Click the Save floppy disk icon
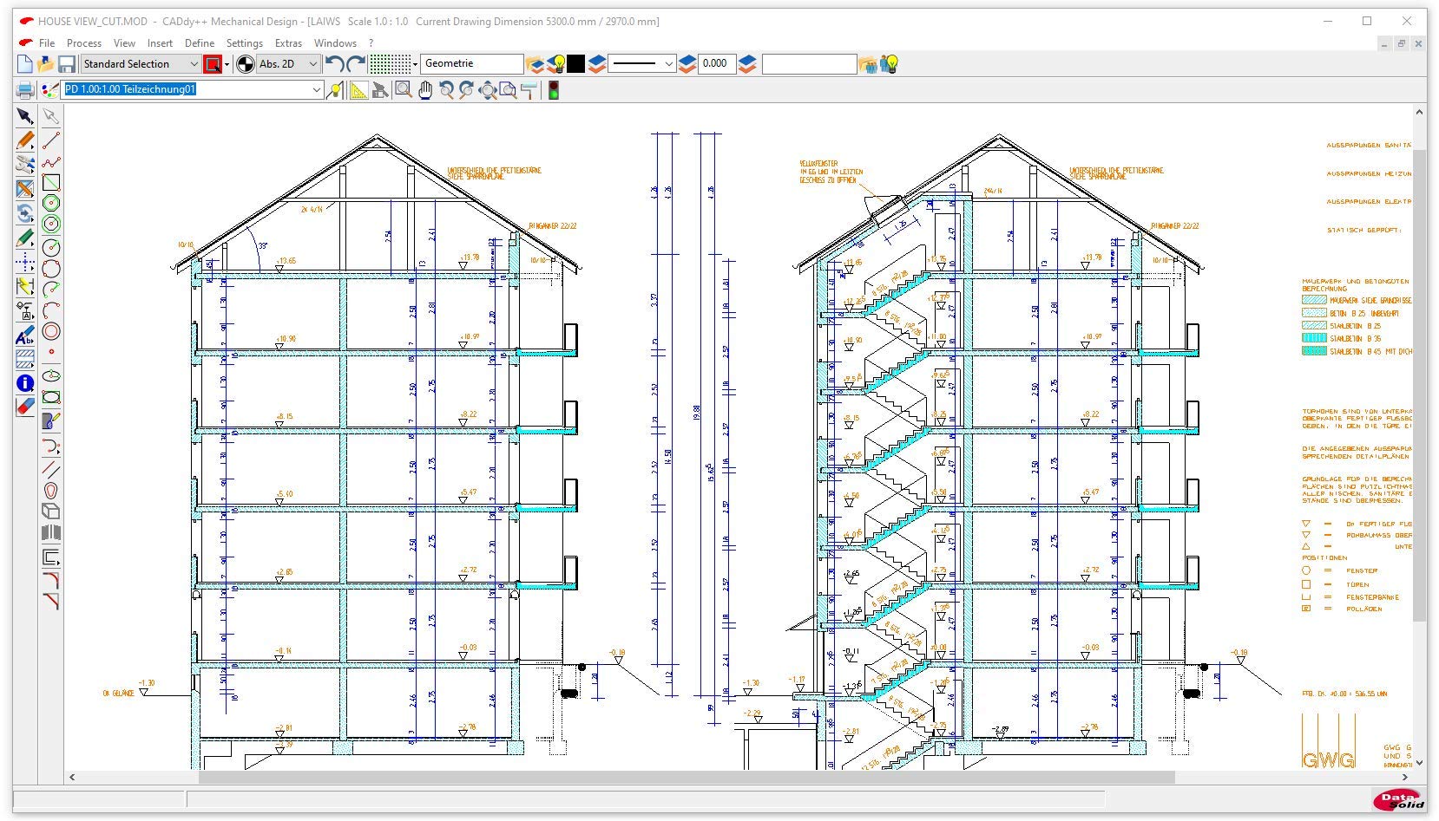 tap(66, 64)
